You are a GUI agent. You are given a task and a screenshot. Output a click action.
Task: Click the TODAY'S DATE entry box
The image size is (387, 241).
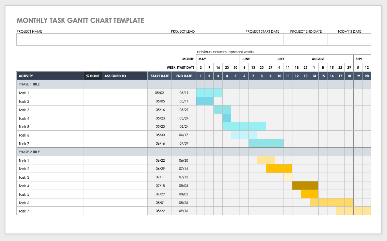(349, 39)
